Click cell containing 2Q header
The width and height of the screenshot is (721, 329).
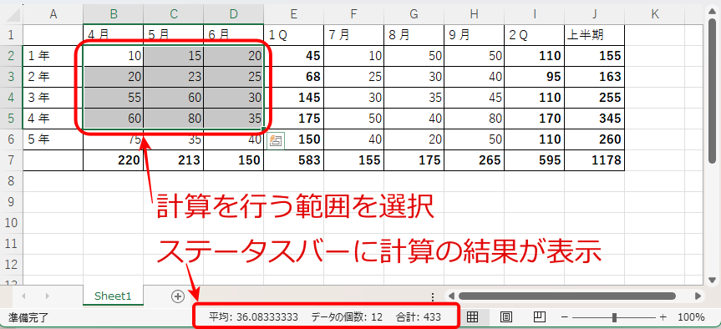535,35
